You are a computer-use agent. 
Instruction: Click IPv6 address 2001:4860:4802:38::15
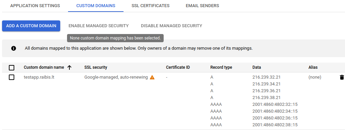point(275,125)
